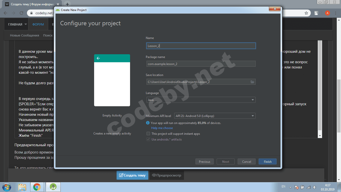Select the Empty Activity preview thumbnail
341x192 pixels.
[x=112, y=80]
